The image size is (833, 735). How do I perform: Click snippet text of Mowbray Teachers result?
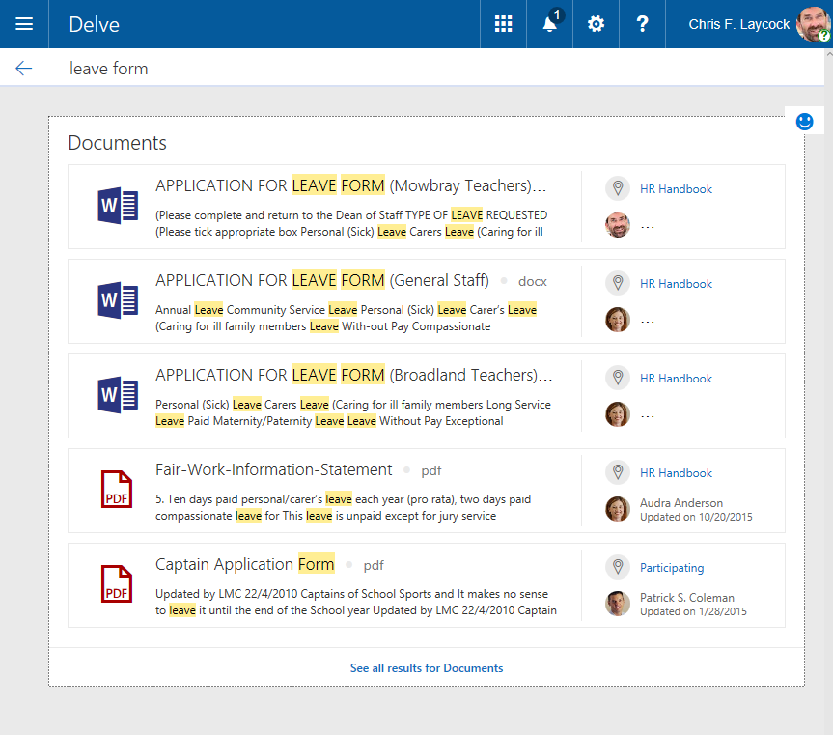pyautogui.click(x=351, y=223)
